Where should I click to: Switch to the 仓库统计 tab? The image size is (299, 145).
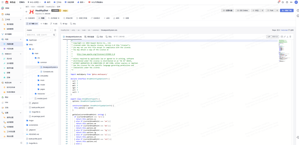tap(95, 18)
